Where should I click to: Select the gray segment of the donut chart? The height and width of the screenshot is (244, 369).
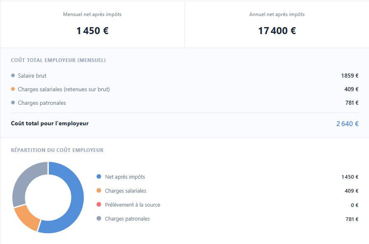(25, 179)
